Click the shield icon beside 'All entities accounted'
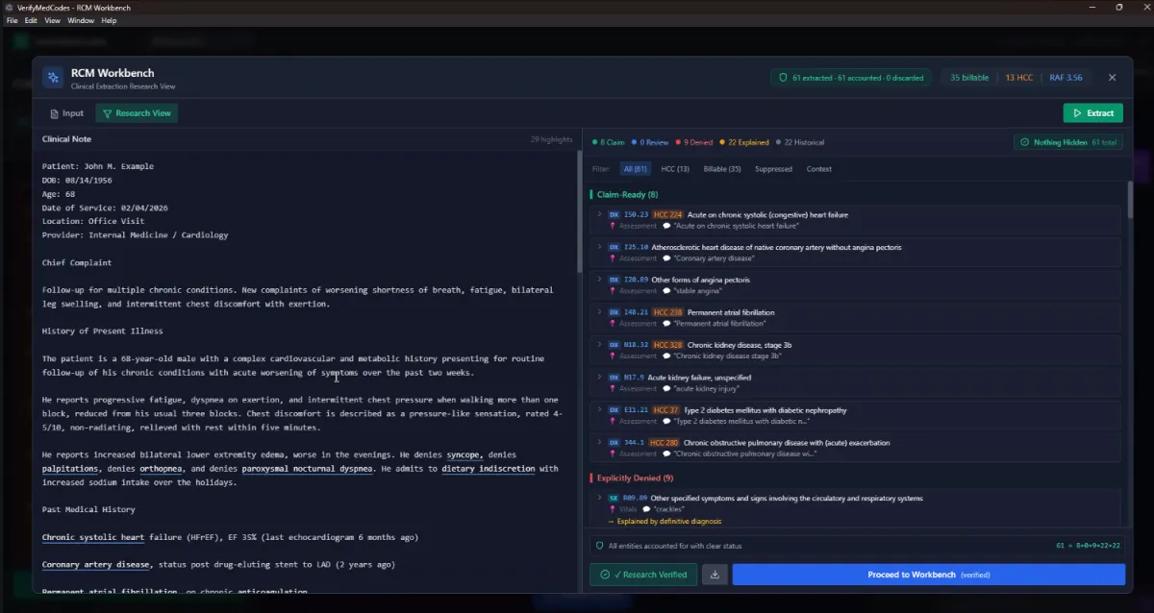1154x613 pixels. pos(600,546)
